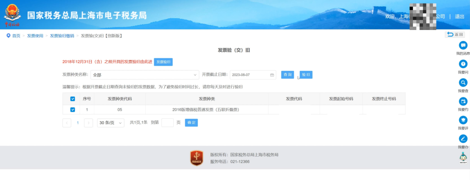Uncheck the row 1 invoice checkbox

tap(73, 110)
